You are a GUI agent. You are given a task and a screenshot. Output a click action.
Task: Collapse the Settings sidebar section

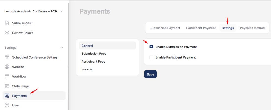pyautogui.click(x=62, y=48)
